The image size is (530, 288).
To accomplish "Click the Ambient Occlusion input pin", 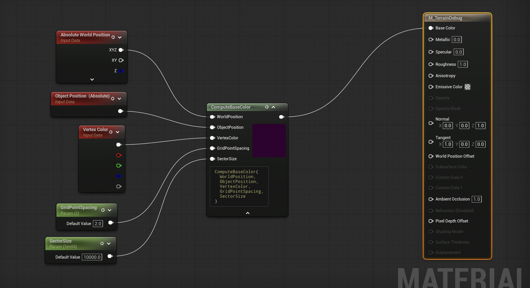I will 431,199.
